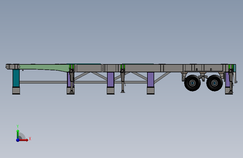
Task: Select the front wheel of the trailer tandem
Action: click(x=192, y=83)
